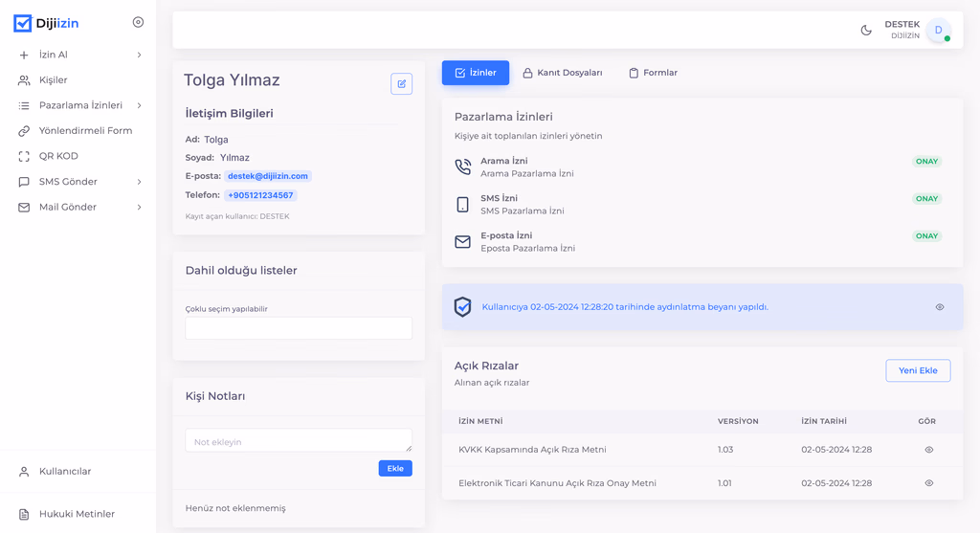Screen dimensions: 980x533
Task: Click the Yeni Ekle button
Action: tap(917, 370)
